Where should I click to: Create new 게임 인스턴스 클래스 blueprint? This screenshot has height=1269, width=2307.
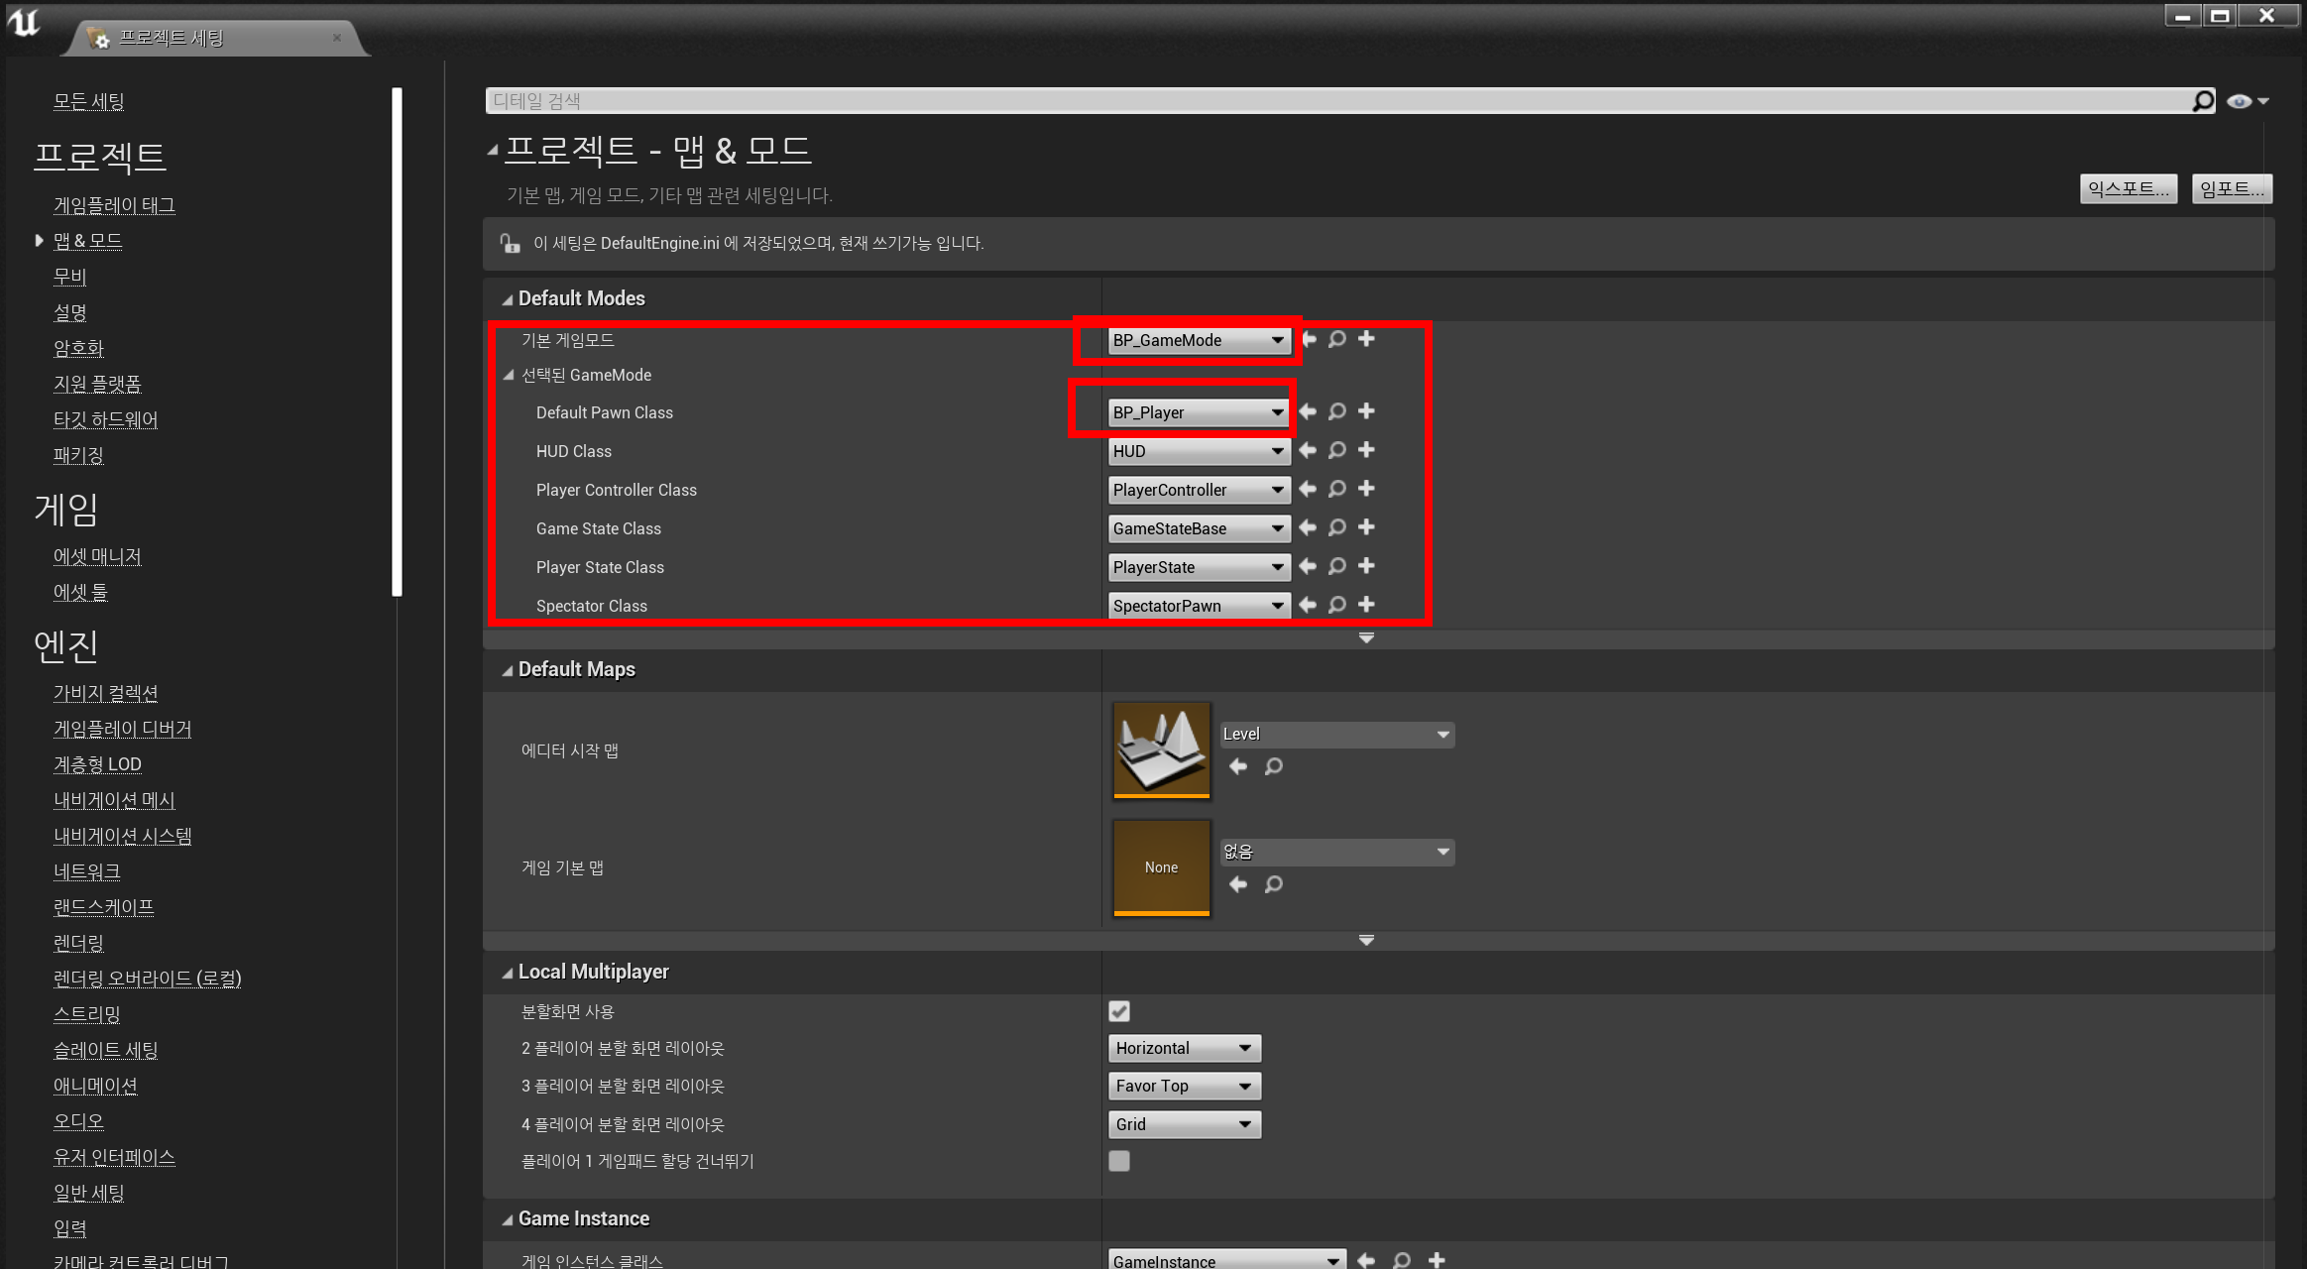pyautogui.click(x=1437, y=1260)
